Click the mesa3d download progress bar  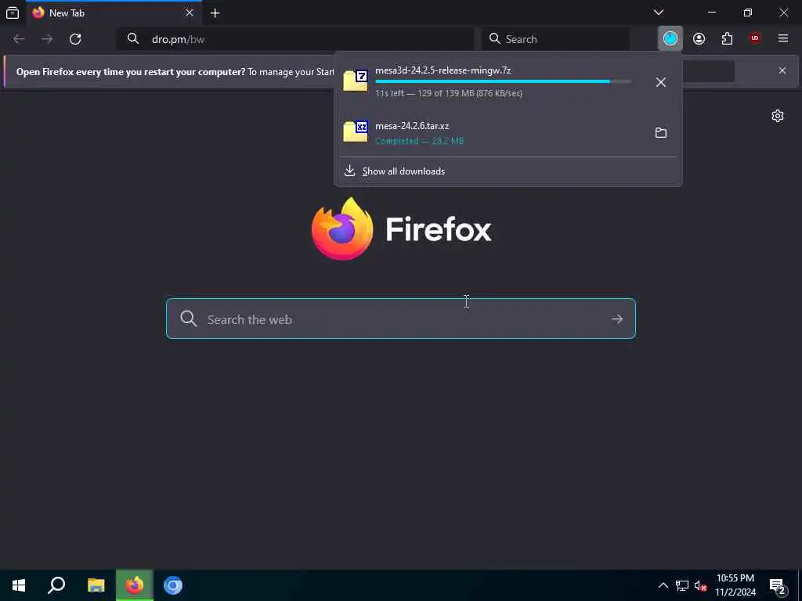(504, 81)
